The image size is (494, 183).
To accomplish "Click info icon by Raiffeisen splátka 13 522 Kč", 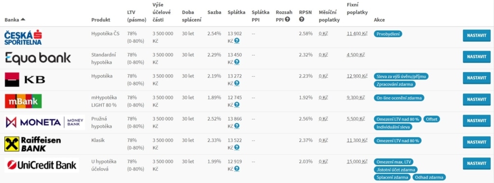I will (x=236, y=147).
